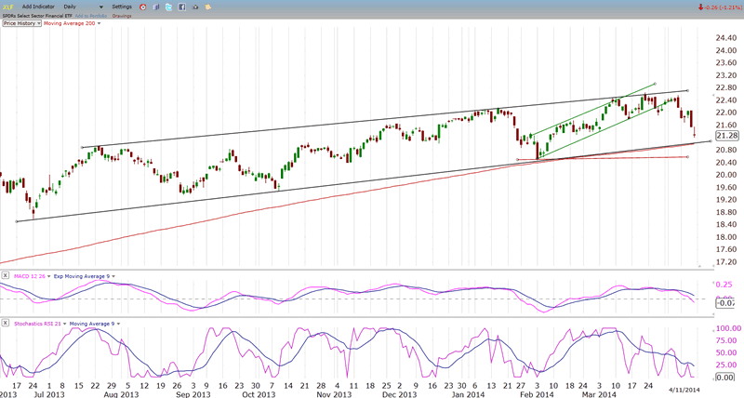Click the XLF ticker symbol logo
Image resolution: width=744 pixels, height=398 pixels.
[x=7, y=6]
